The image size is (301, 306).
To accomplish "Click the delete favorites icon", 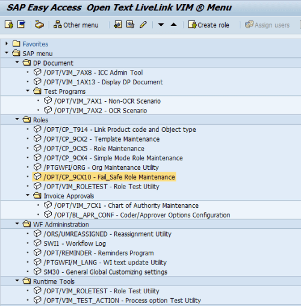I will (130, 25).
